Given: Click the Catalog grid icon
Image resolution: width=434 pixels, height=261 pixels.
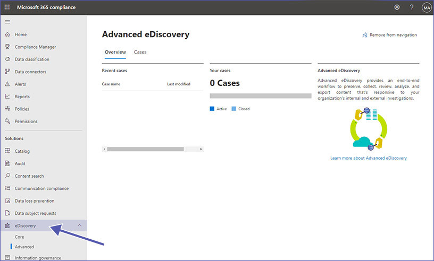Looking at the screenshot, I should point(7,151).
